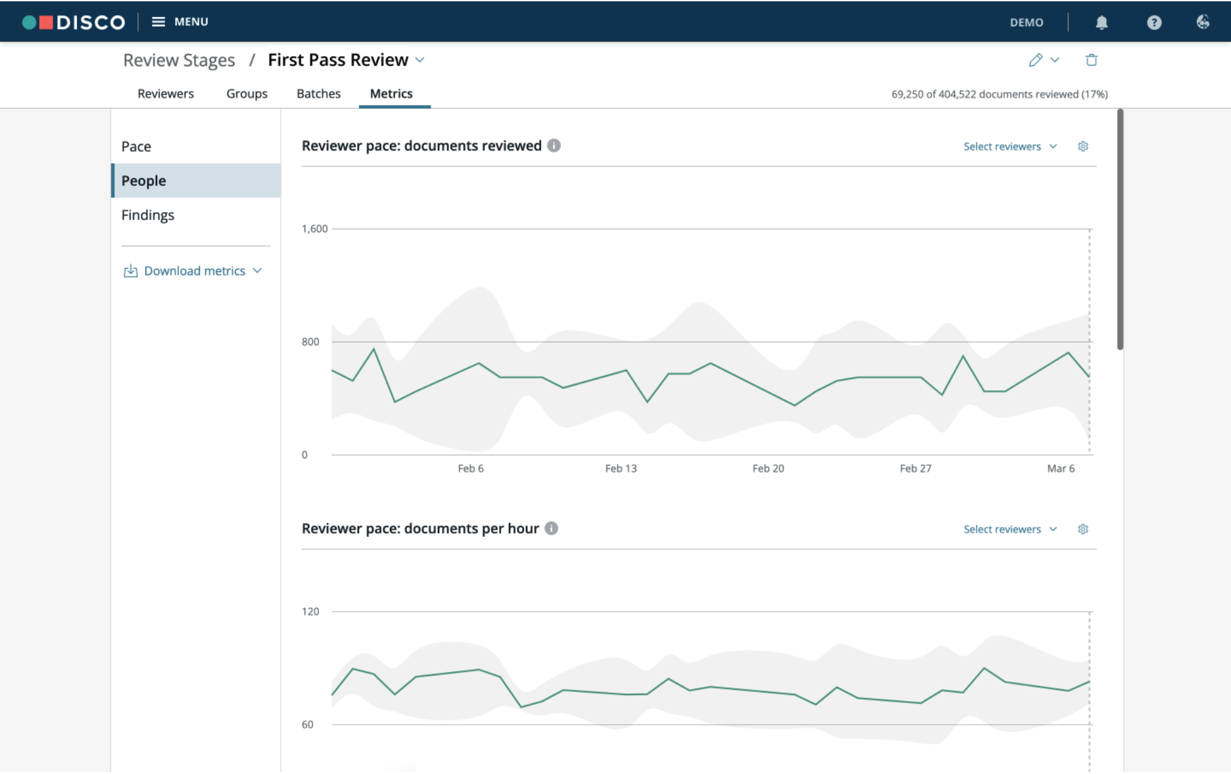Open the hamburger MENU
The image size is (1231, 774).
[x=180, y=22]
